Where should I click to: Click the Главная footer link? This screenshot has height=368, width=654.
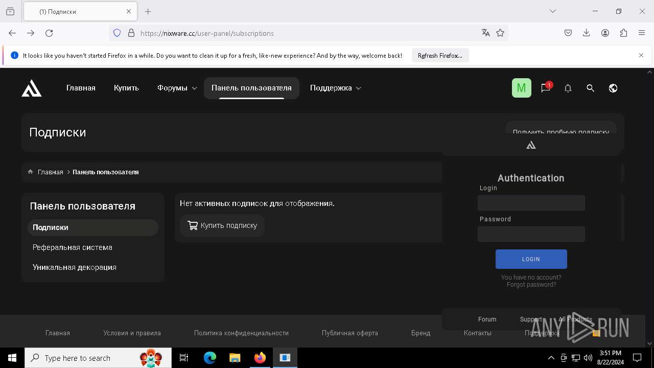[57, 333]
